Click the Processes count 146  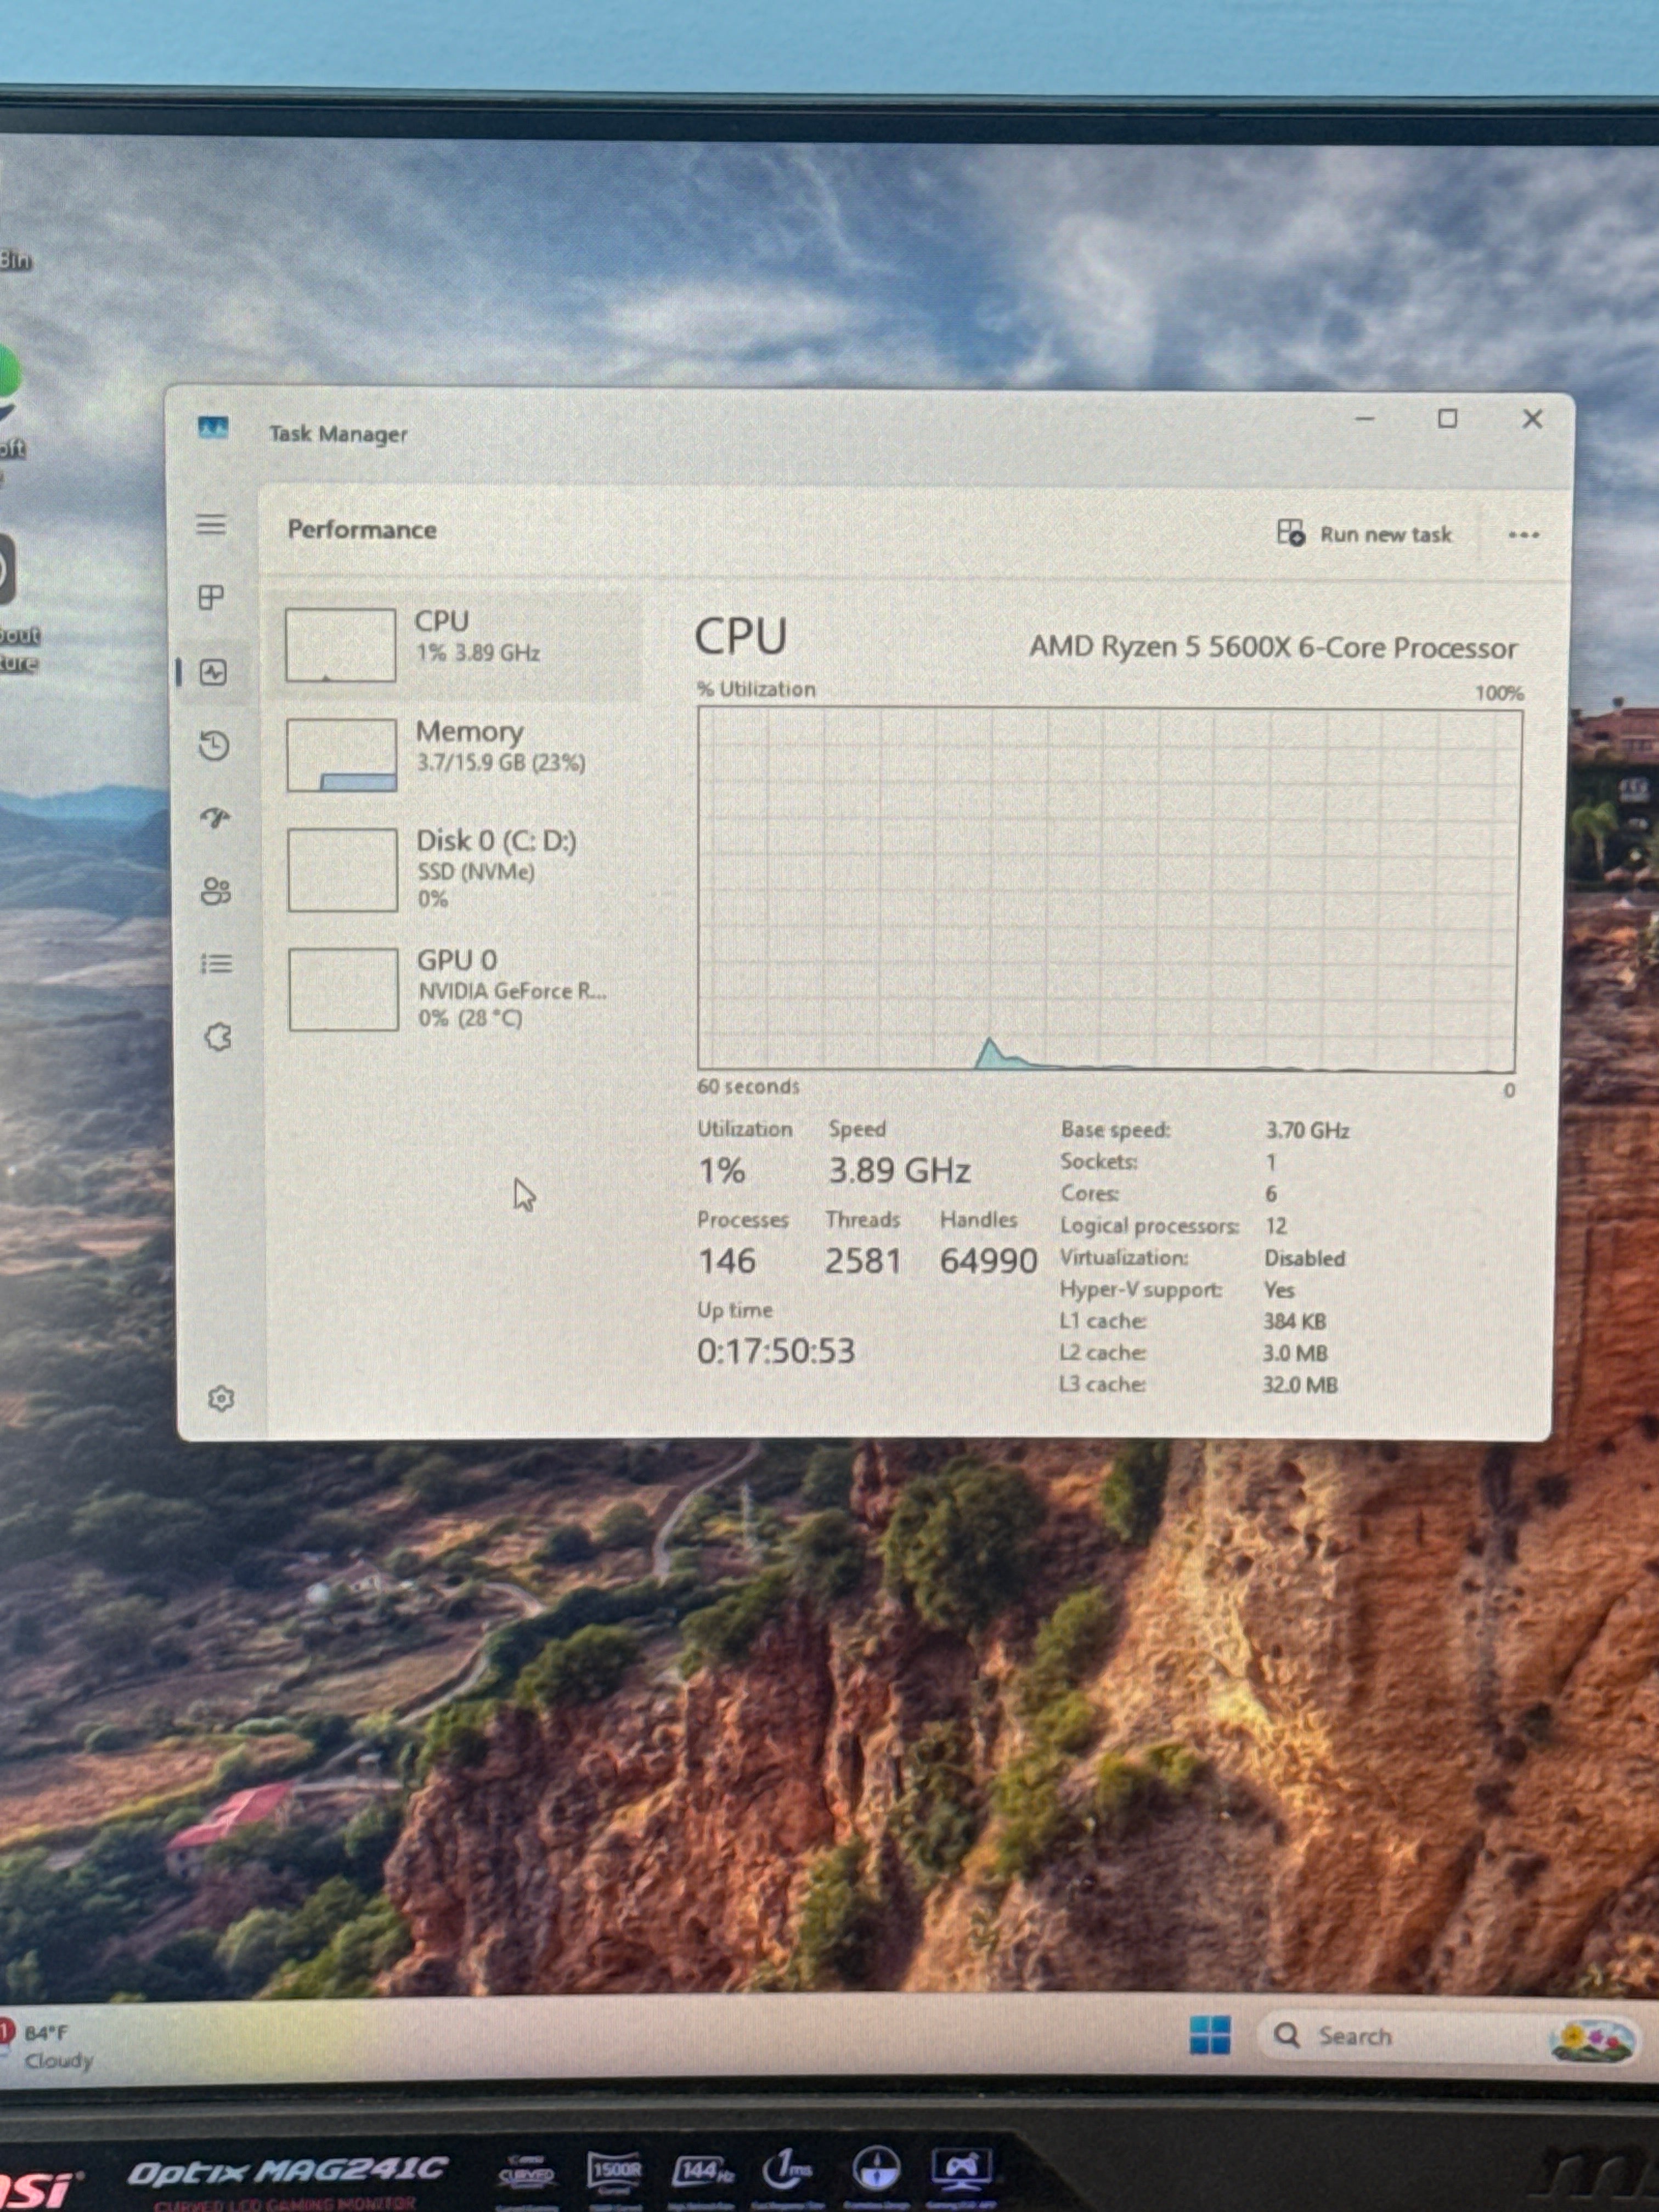[727, 1261]
